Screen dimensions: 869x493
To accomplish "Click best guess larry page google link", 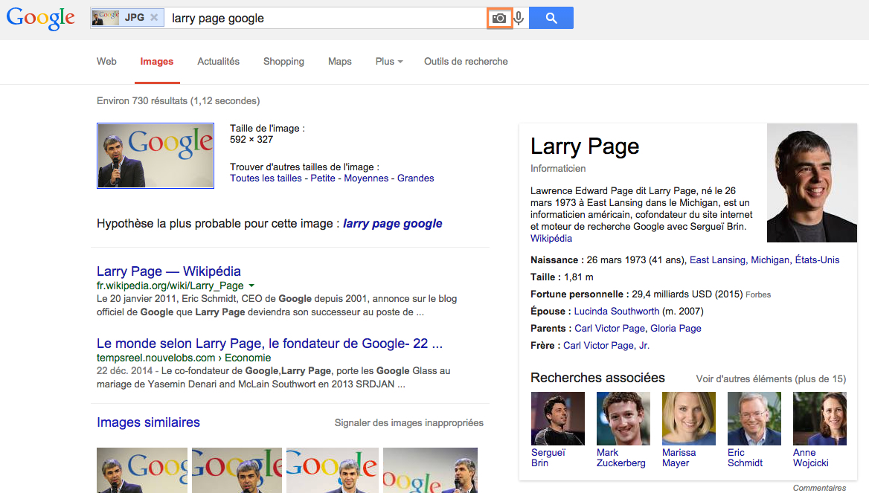I will pyautogui.click(x=392, y=223).
